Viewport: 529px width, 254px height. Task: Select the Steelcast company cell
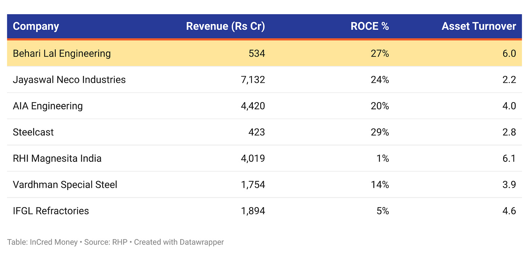(x=33, y=132)
